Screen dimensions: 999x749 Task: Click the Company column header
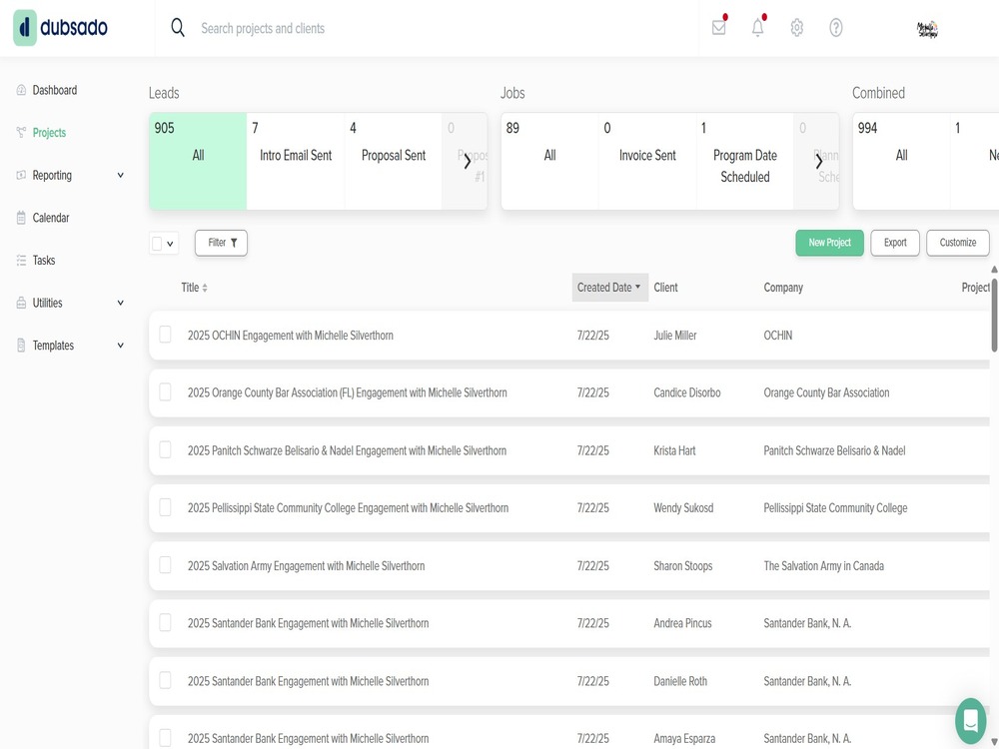pyautogui.click(x=783, y=288)
